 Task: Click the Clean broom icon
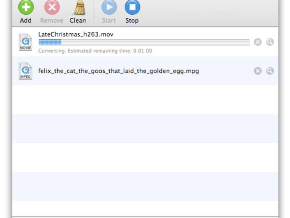[79, 8]
